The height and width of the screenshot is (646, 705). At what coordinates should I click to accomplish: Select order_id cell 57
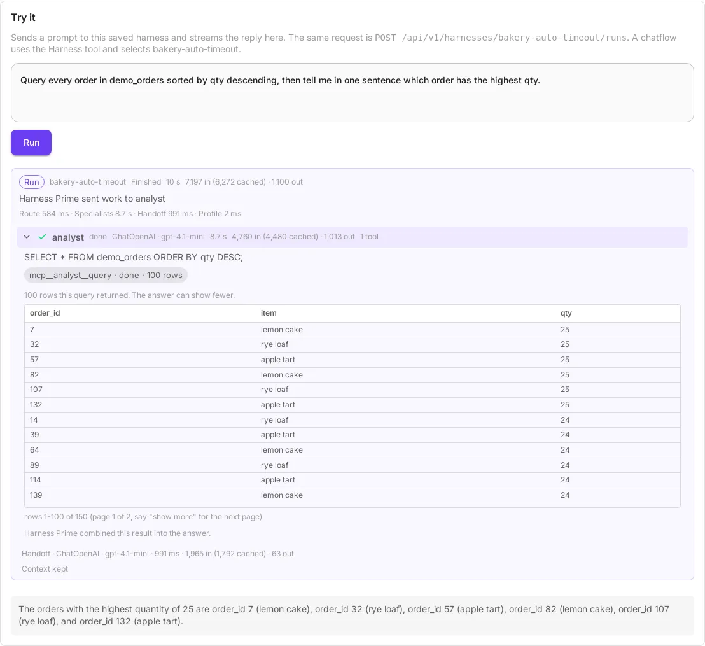pos(34,360)
